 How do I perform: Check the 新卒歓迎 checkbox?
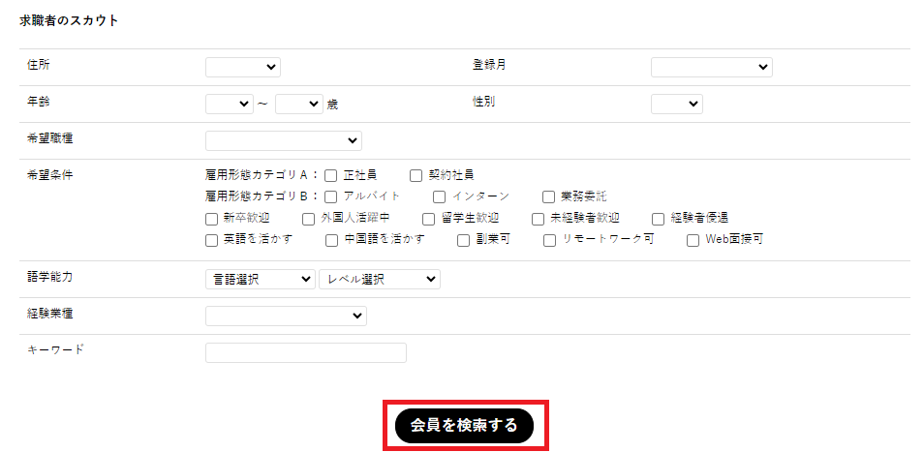(x=212, y=219)
